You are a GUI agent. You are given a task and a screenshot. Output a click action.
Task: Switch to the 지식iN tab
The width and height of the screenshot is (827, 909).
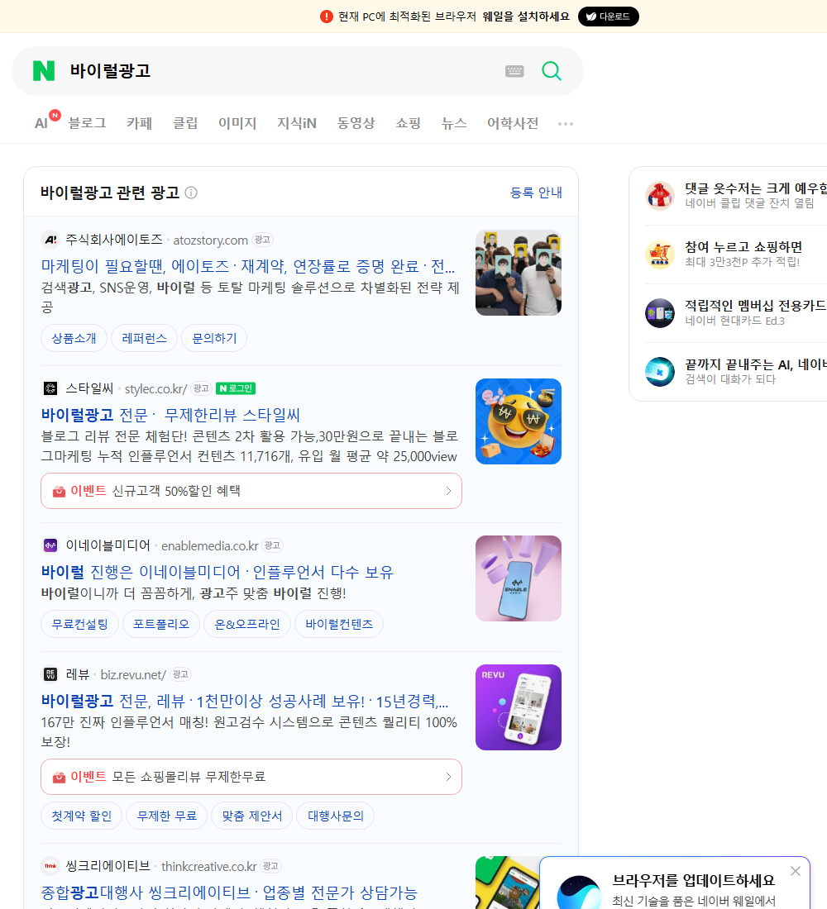[x=297, y=123]
